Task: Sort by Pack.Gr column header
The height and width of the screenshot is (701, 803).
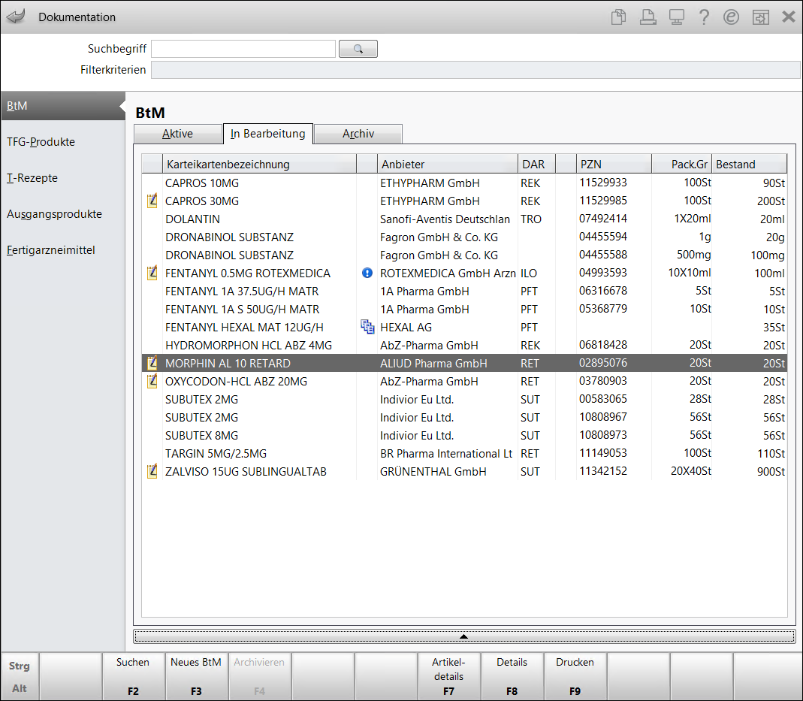Action: coord(682,164)
